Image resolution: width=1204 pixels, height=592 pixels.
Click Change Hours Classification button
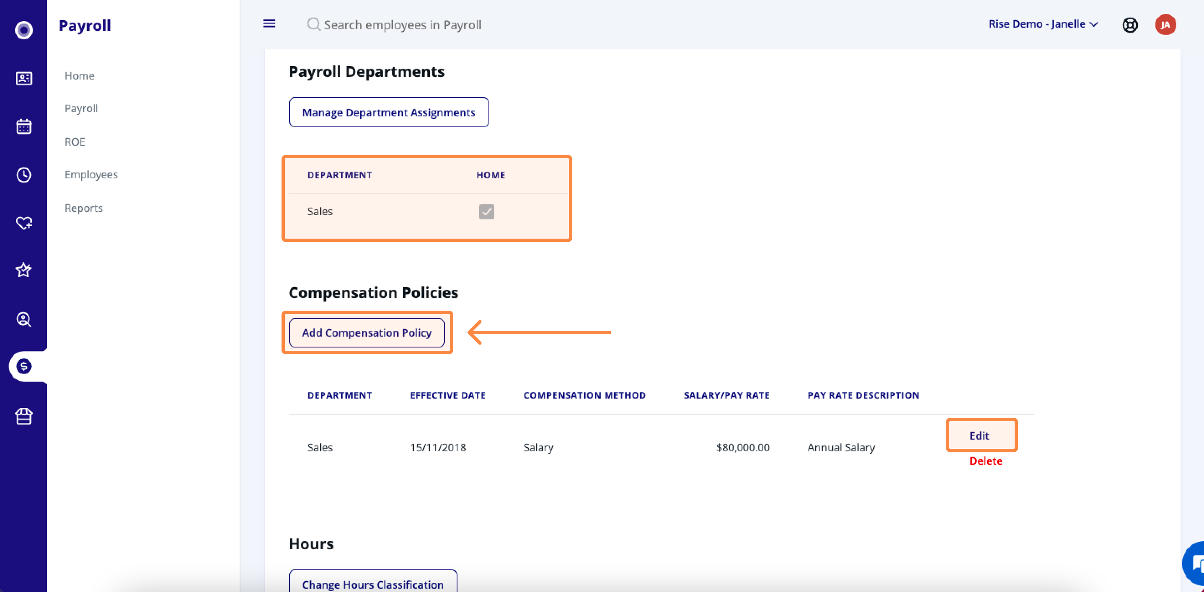[373, 581]
